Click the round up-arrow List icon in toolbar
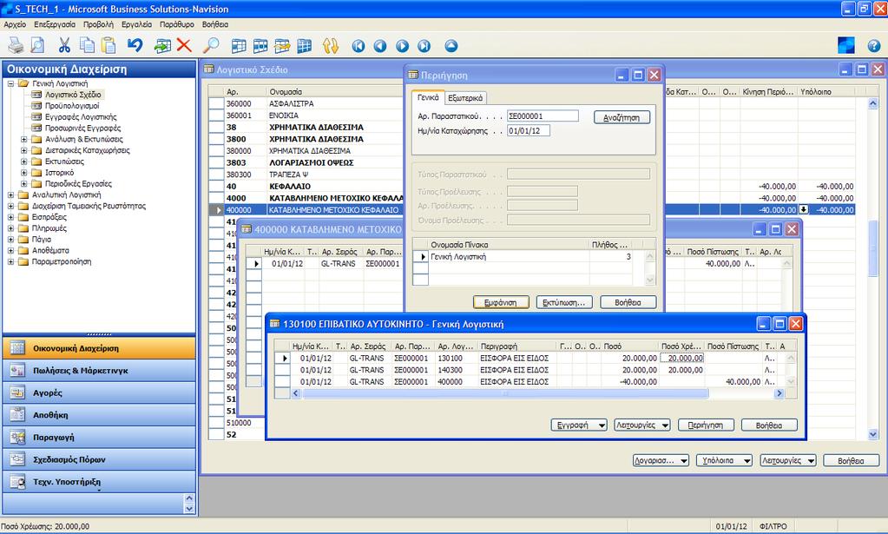Image resolution: width=888 pixels, height=534 pixels. 451,46
